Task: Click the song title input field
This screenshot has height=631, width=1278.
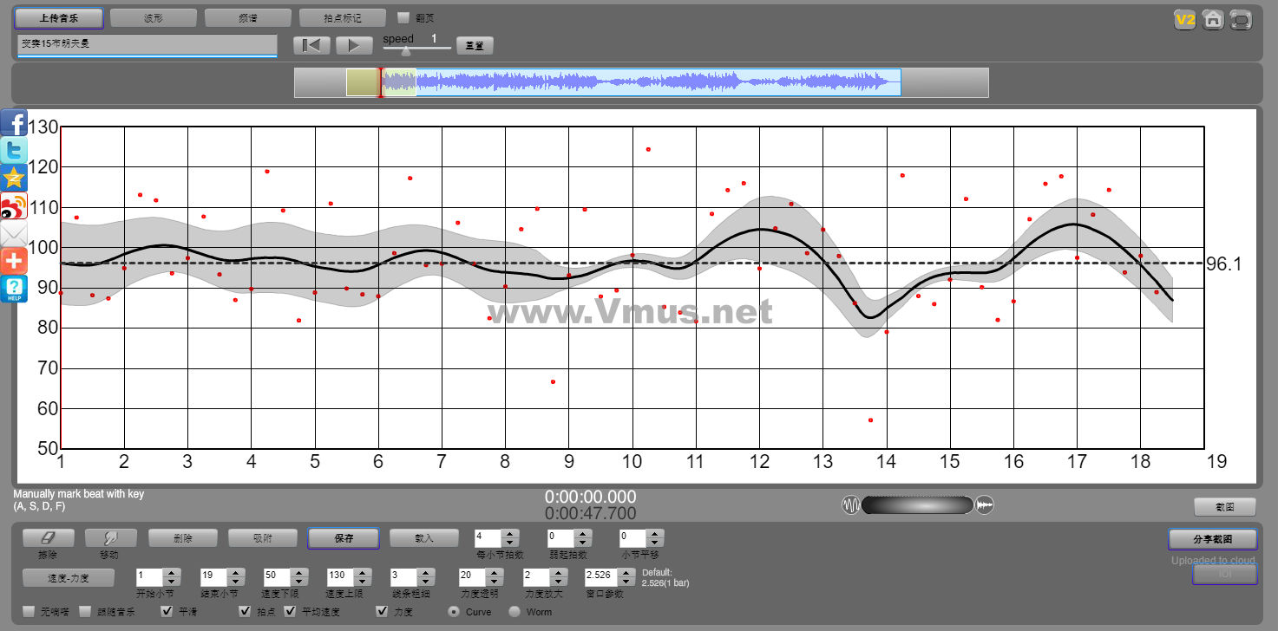Action: (147, 45)
